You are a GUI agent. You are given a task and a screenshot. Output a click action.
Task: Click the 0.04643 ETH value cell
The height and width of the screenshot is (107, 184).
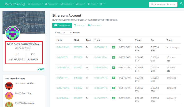[x=139, y=49]
